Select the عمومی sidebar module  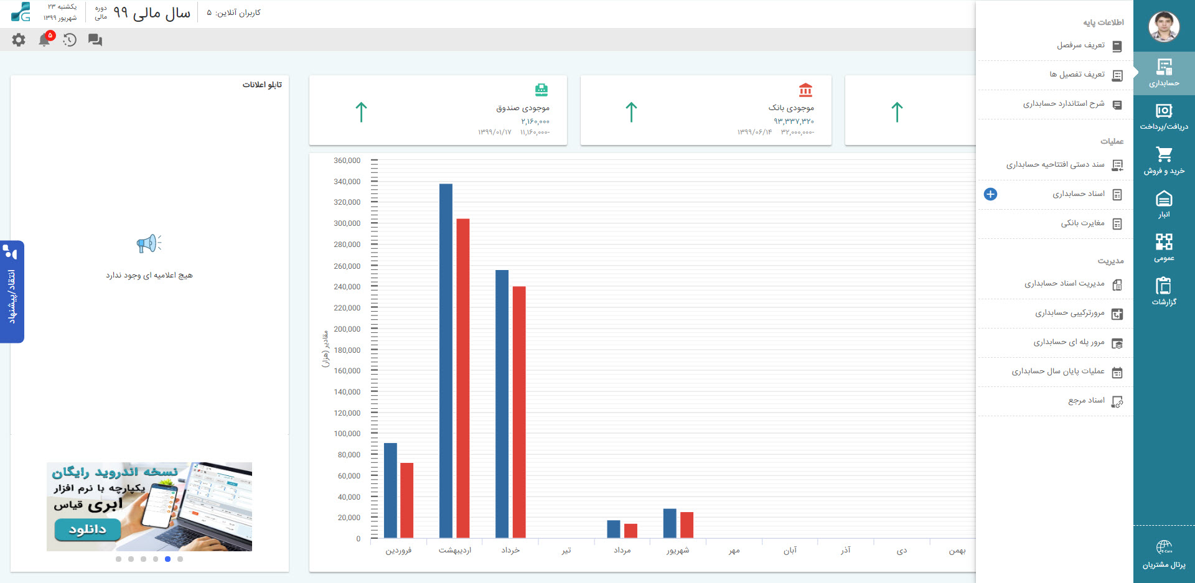click(1164, 248)
